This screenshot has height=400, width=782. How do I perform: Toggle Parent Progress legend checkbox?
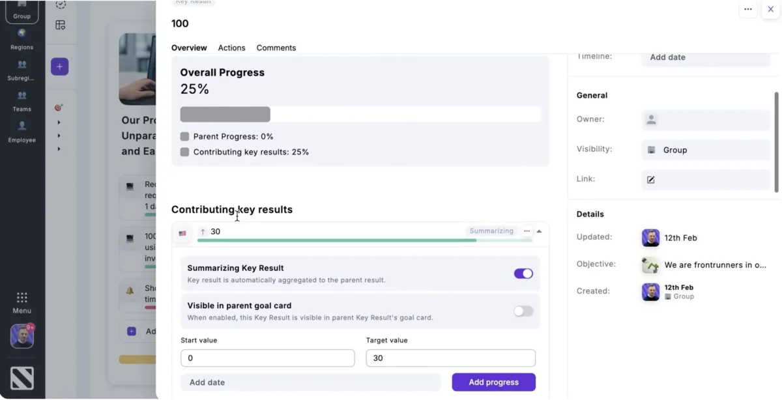(184, 137)
